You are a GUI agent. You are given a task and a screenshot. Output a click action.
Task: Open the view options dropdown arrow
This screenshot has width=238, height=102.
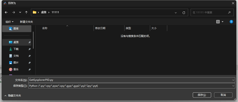(222, 22)
